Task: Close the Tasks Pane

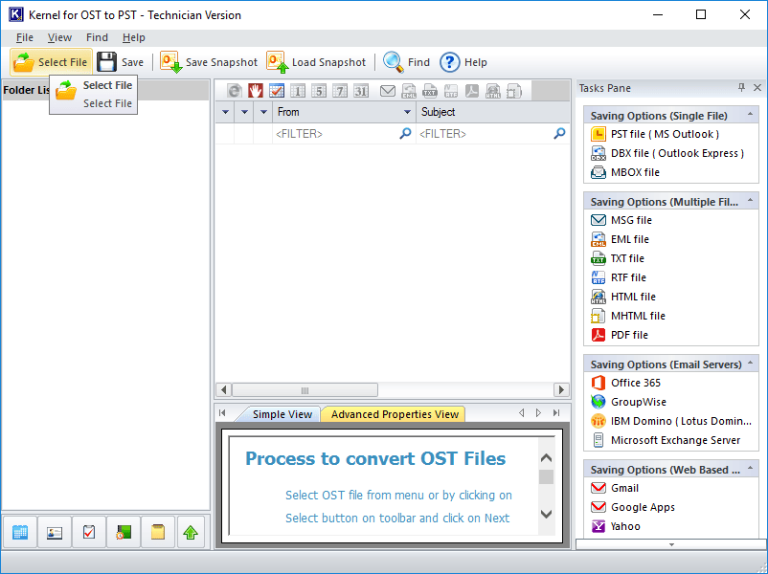Action: click(757, 88)
